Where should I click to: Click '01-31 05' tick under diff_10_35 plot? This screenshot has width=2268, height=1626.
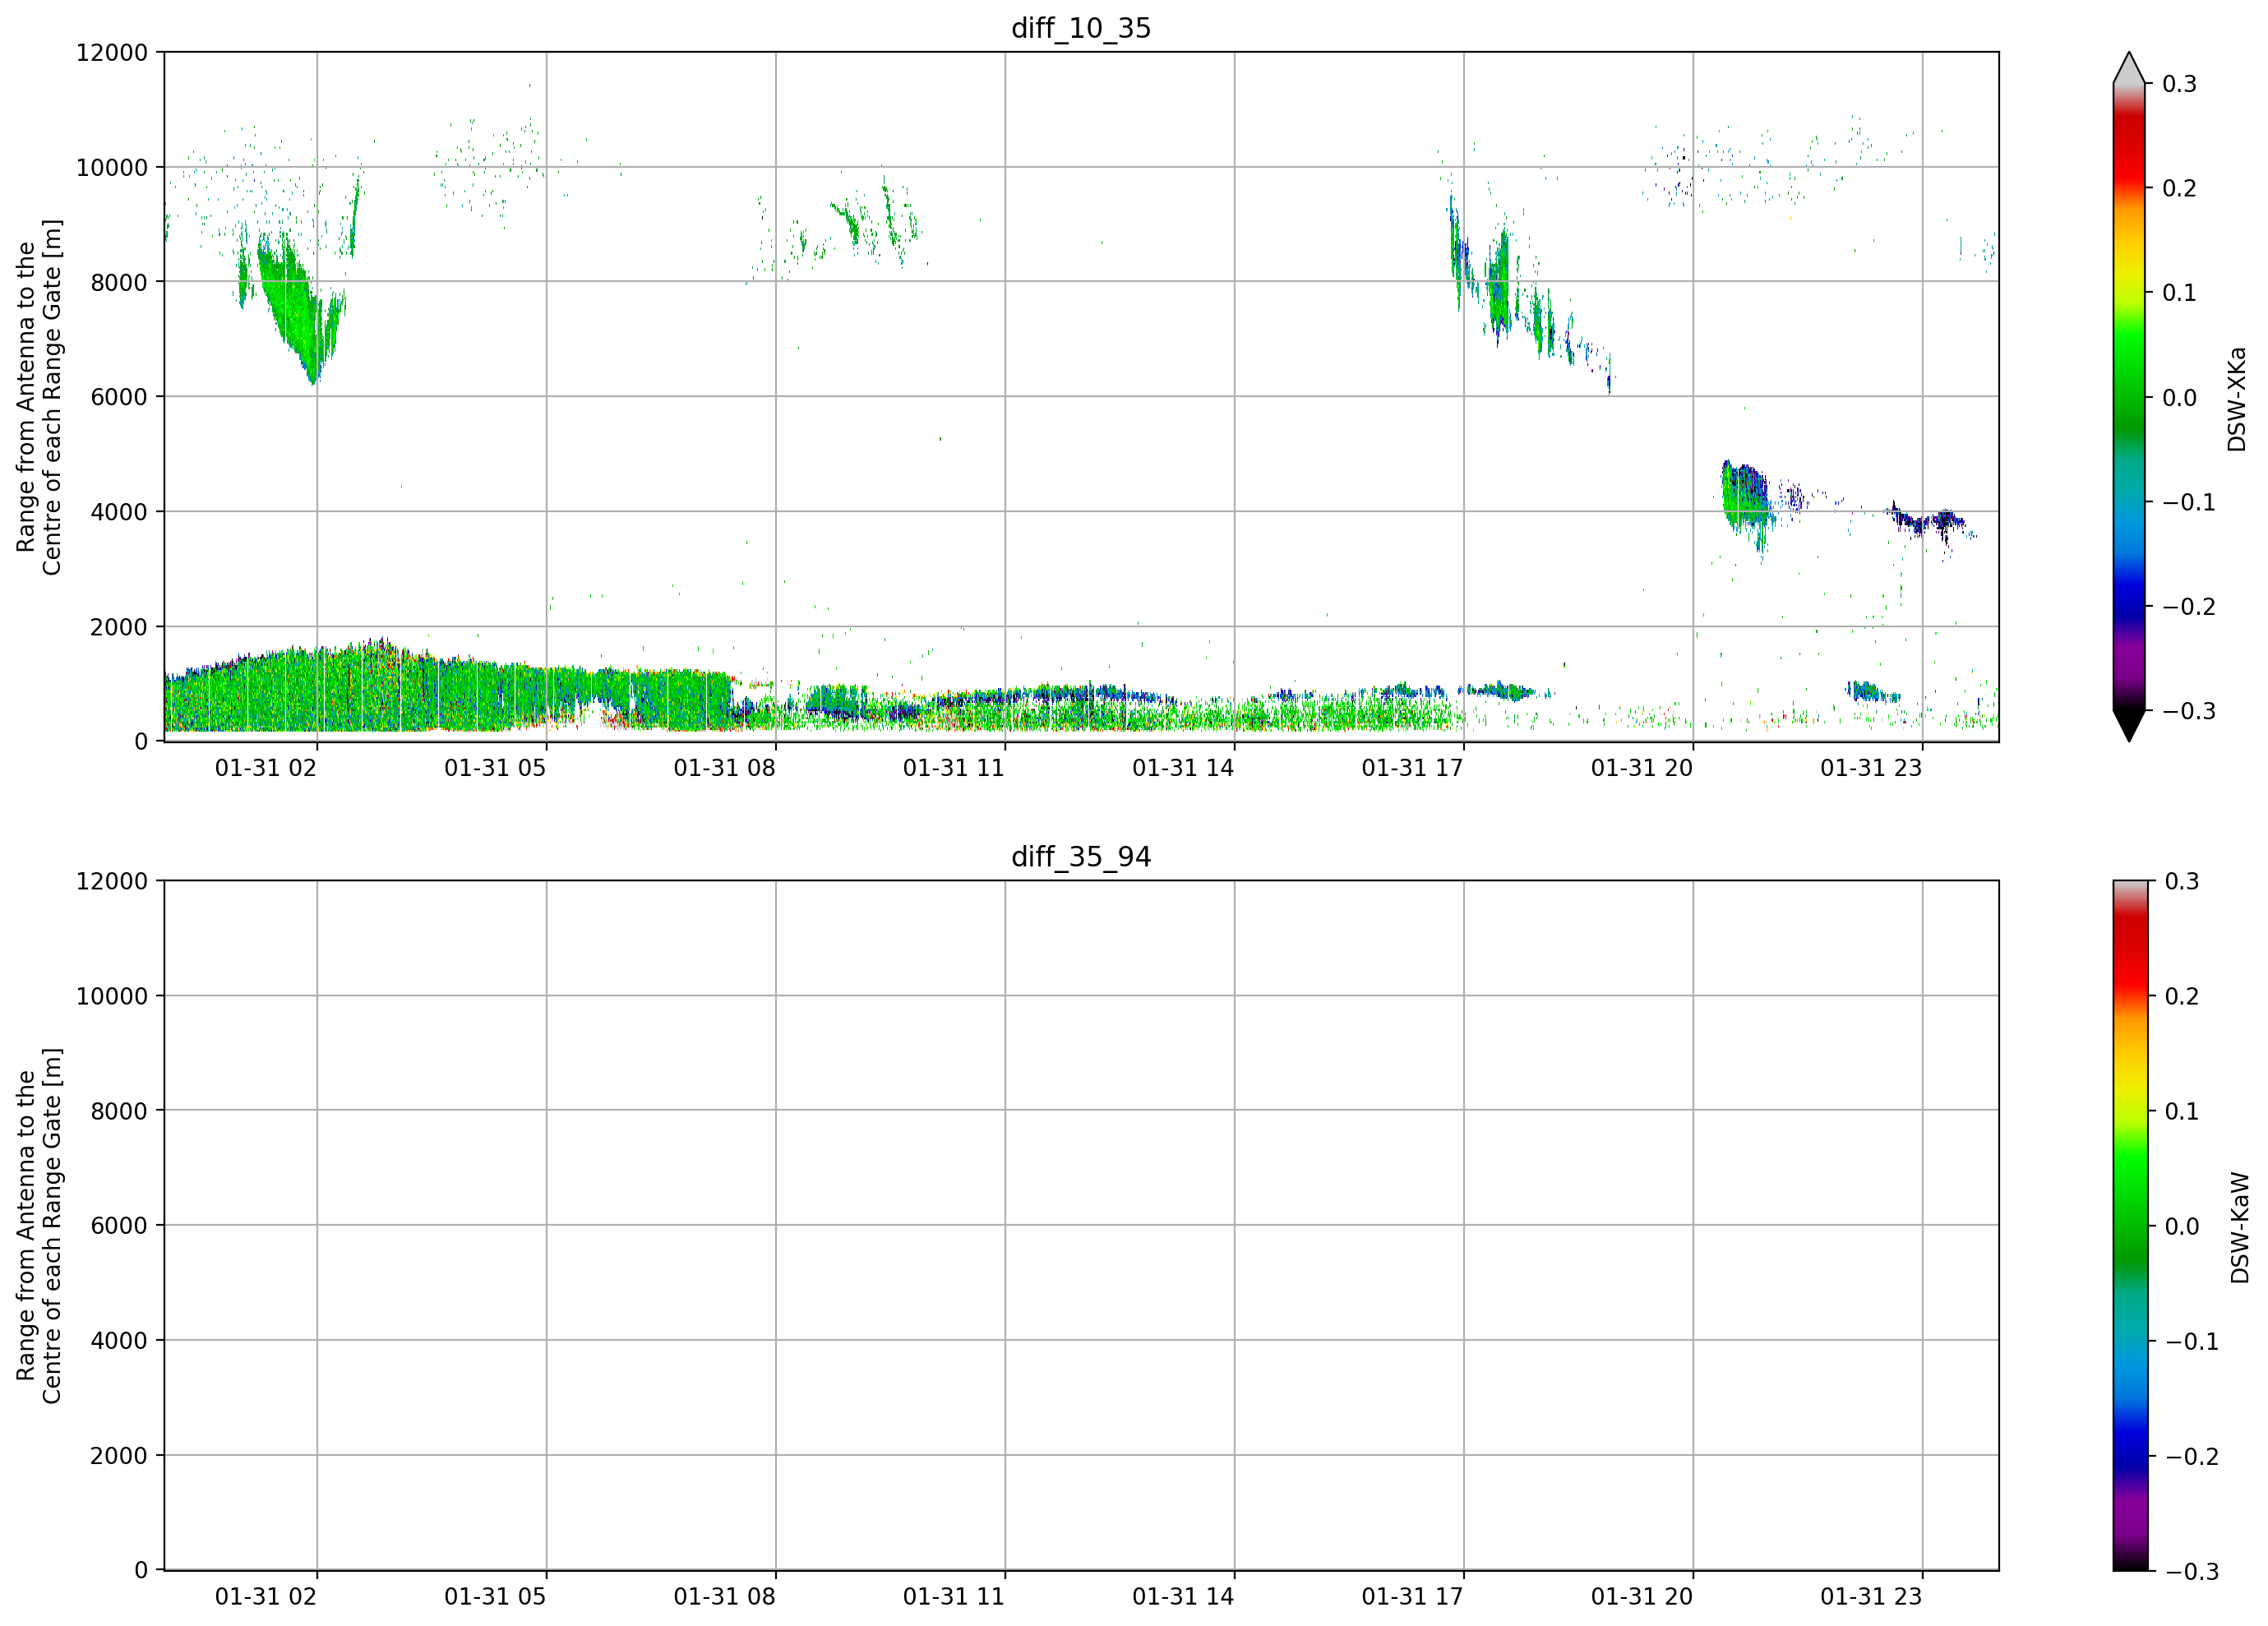pos(495,768)
